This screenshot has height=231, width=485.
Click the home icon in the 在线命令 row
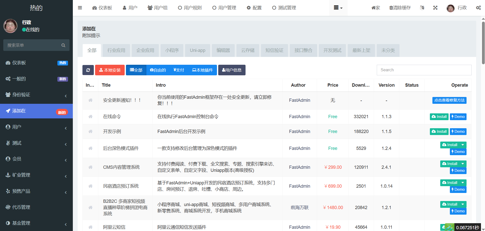coord(90,117)
